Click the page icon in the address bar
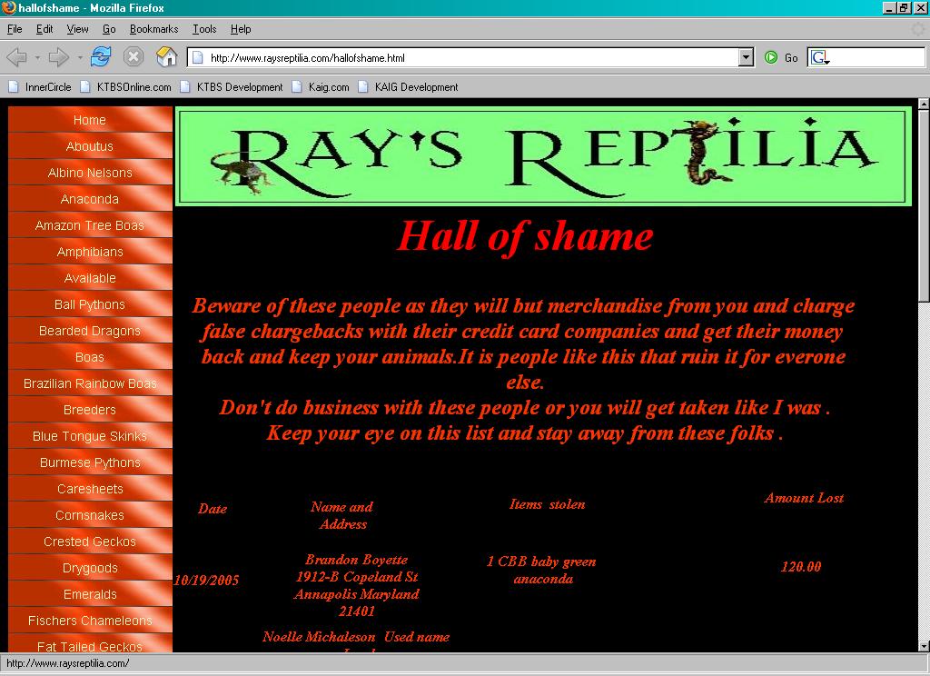The width and height of the screenshot is (930, 676). click(198, 57)
